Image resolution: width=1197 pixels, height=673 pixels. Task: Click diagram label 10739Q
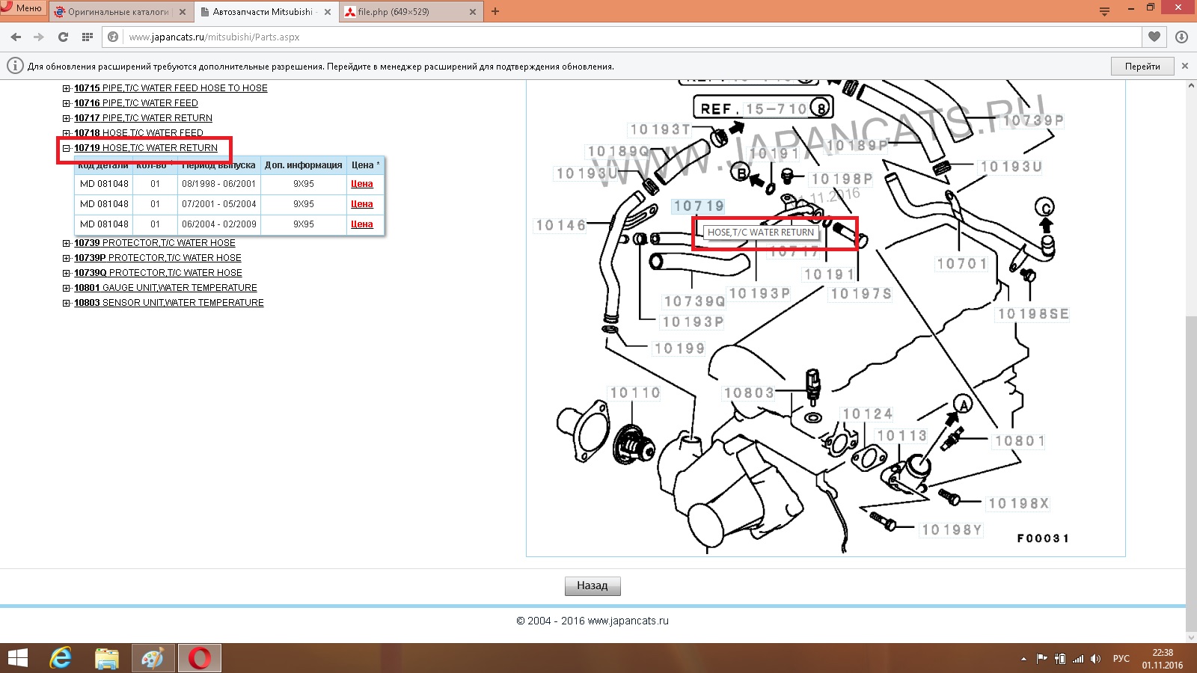pyautogui.click(x=695, y=301)
